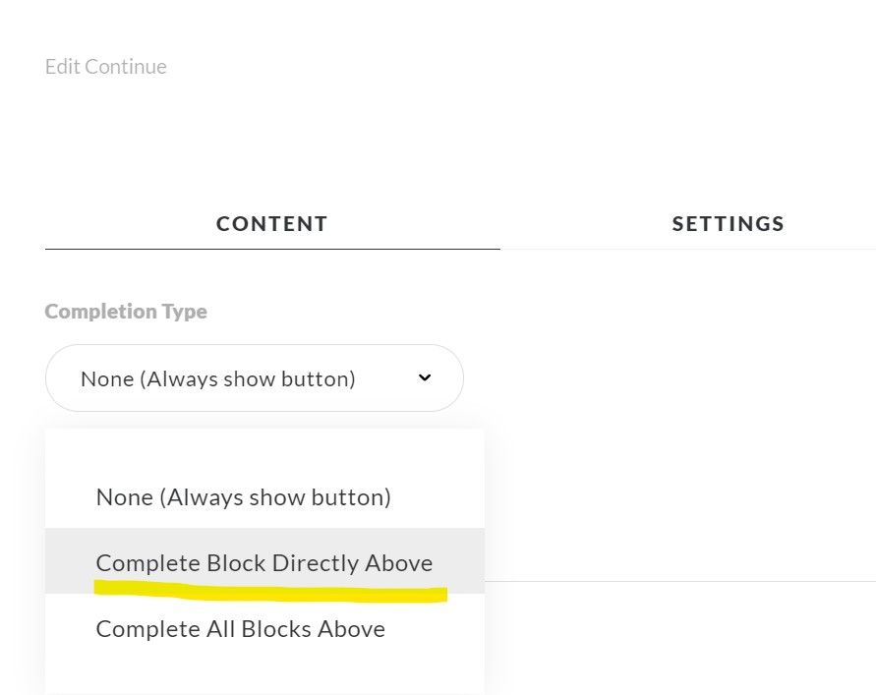The height and width of the screenshot is (695, 876).
Task: Click the "(Always show button)" text in the first list option
Action: (278, 497)
